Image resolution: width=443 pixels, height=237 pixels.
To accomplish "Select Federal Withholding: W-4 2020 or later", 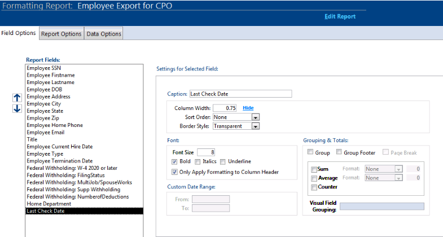I will tap(84, 168).
